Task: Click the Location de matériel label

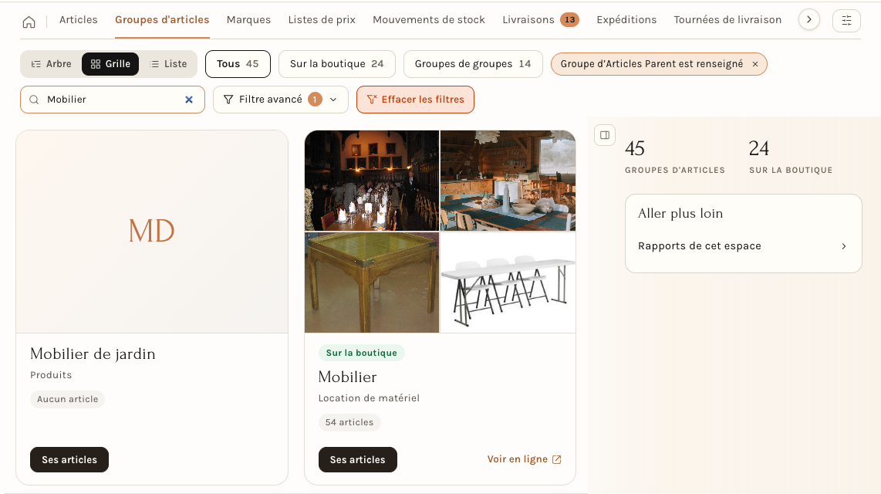Action: [x=370, y=398]
